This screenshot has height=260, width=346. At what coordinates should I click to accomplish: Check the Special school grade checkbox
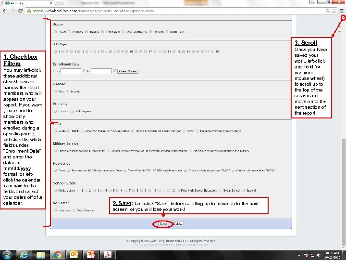coord(243,190)
